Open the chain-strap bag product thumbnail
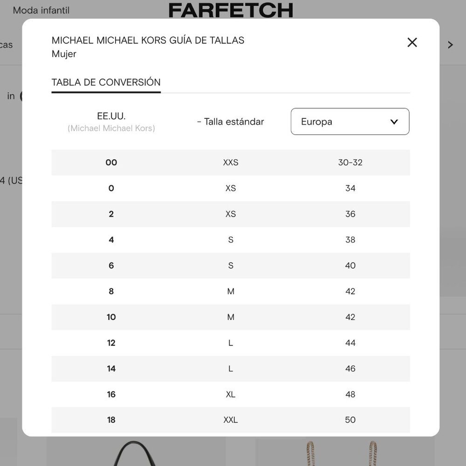Screen dimensions: 466x466 point(342,452)
